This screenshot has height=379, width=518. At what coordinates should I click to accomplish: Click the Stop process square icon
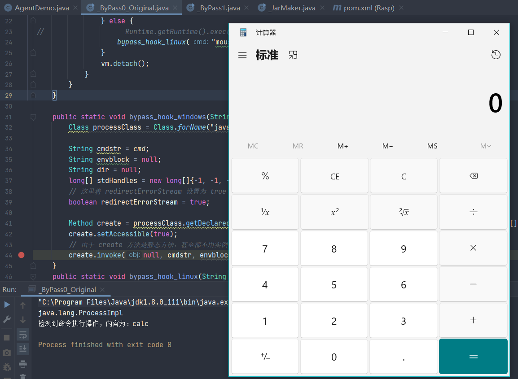pos(7,337)
